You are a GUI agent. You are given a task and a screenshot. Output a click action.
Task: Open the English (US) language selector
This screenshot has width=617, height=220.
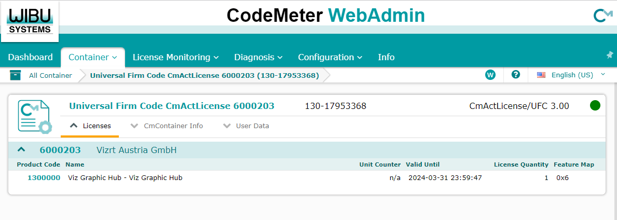click(572, 75)
